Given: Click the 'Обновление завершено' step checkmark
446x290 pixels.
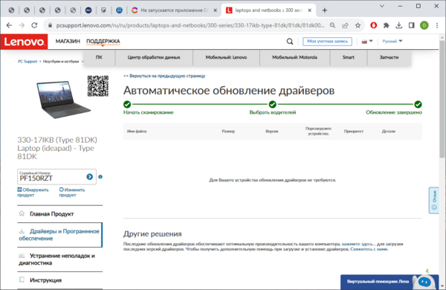Looking at the screenshot, I should [x=418, y=104].
